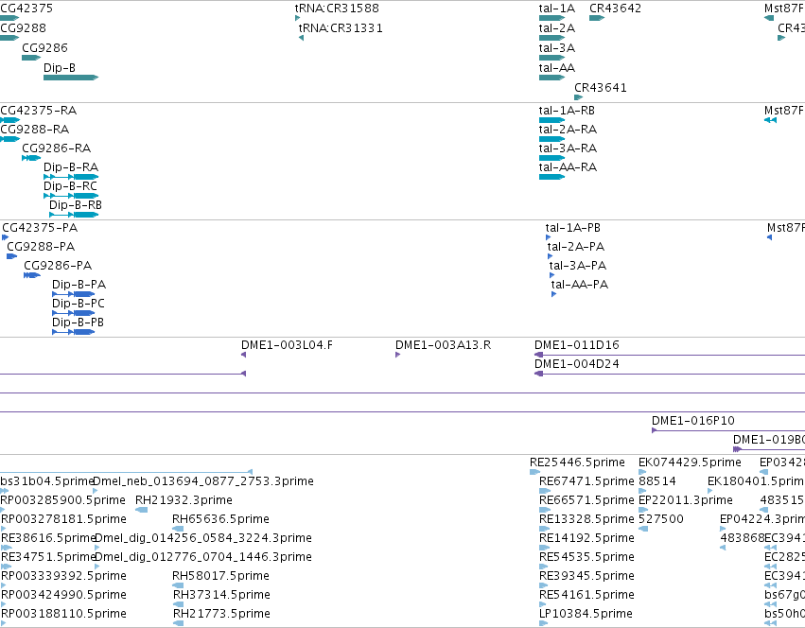The image size is (805, 628).
Task: Select the CG9288-RA transcript label
Action: coord(34,130)
